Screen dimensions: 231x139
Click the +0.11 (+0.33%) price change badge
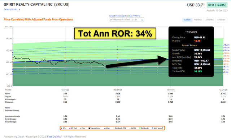click(x=217, y=5)
